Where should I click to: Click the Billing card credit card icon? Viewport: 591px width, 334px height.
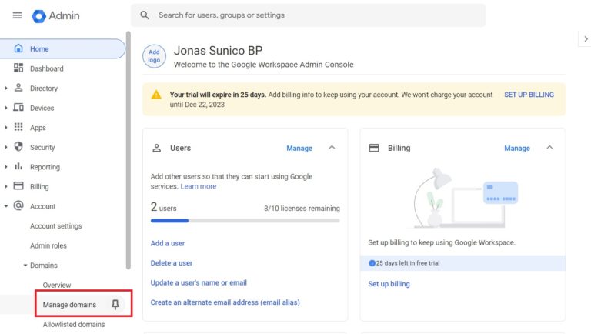tap(374, 148)
